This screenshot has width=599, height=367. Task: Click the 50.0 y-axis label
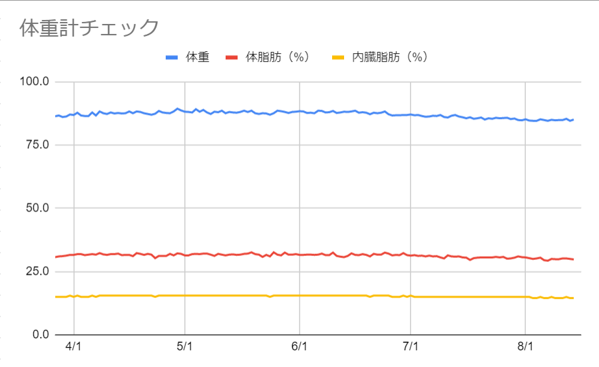point(37,208)
